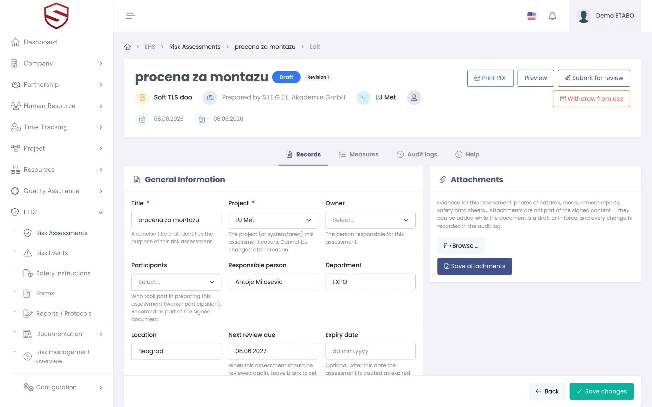Click the handshake Prepared by icon

[x=210, y=97]
